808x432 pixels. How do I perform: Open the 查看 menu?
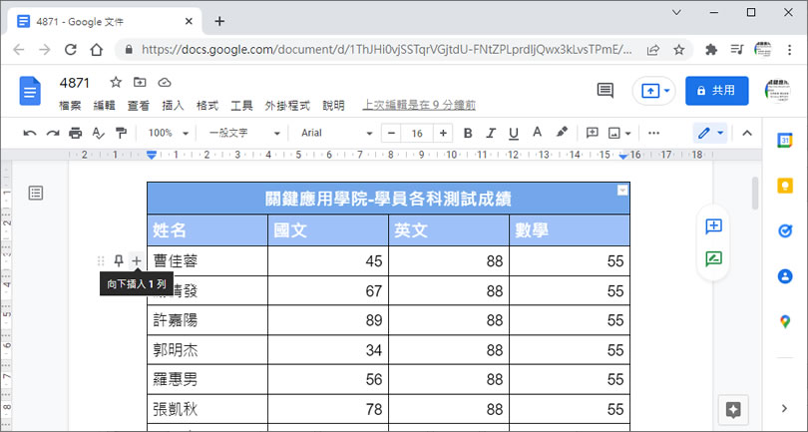tap(138, 105)
